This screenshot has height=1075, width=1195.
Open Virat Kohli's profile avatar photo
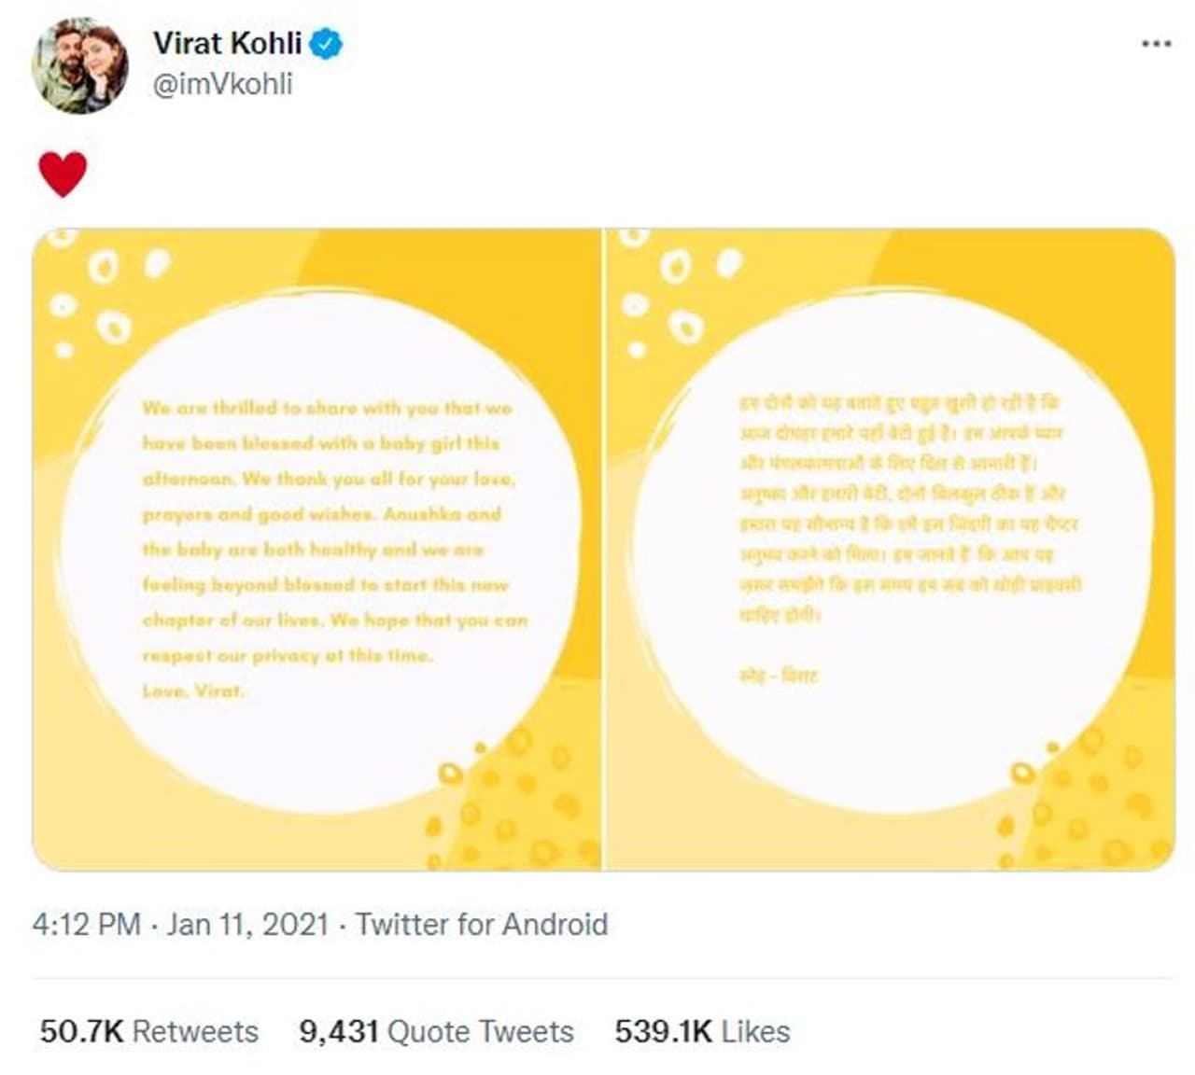(79, 65)
